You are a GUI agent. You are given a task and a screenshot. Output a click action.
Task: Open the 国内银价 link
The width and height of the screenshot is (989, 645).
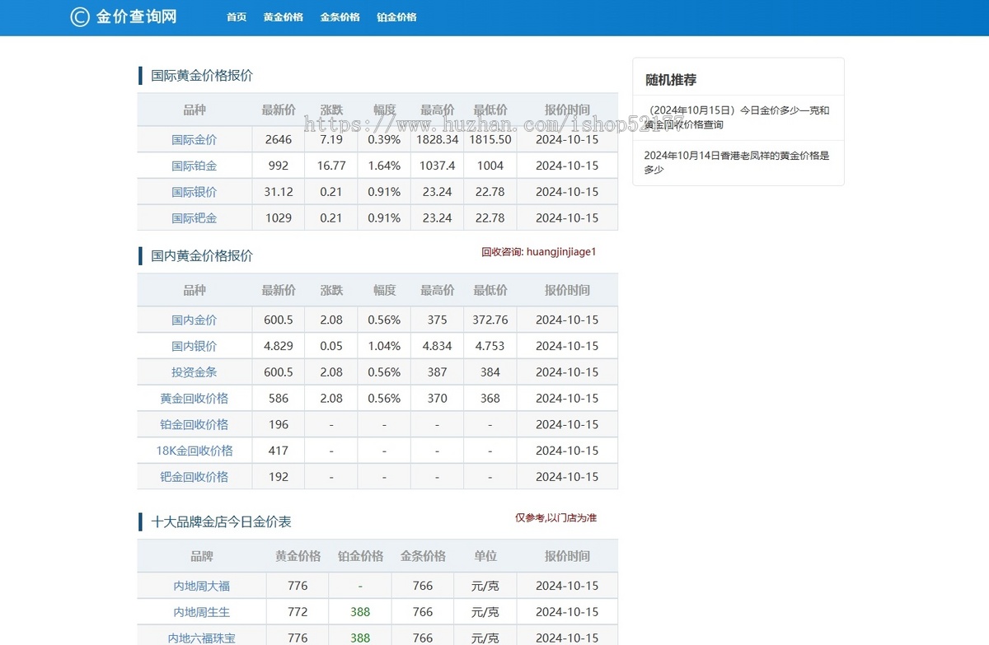(195, 346)
